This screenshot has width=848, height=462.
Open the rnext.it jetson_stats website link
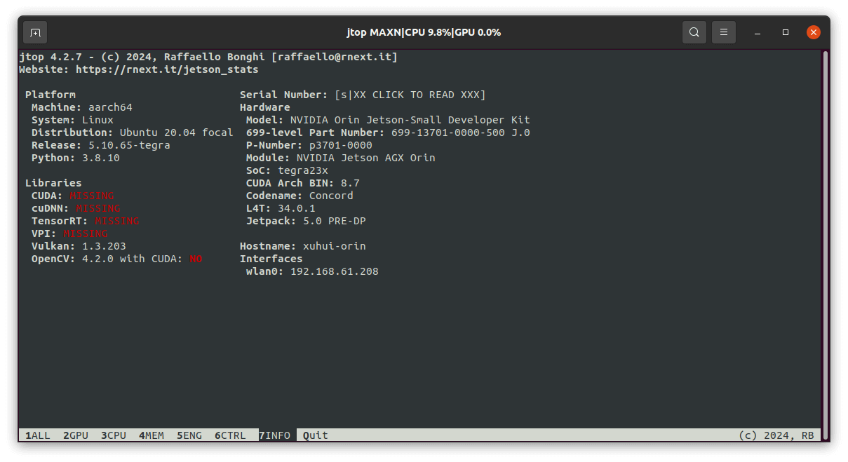[167, 69]
